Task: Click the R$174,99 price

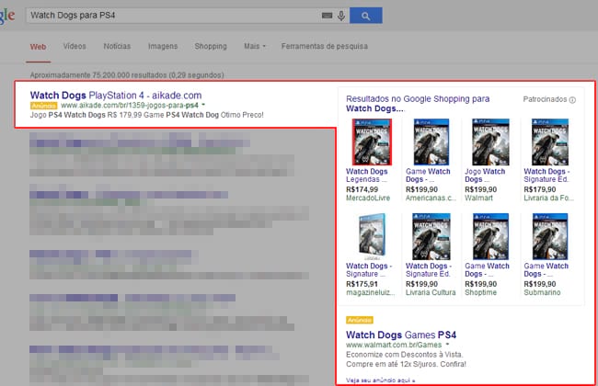Action: [x=362, y=189]
